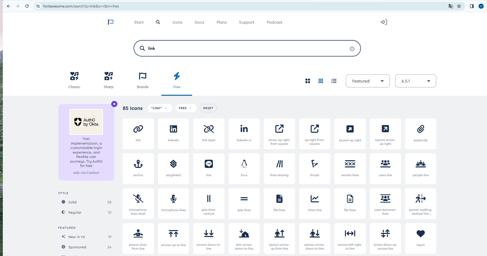Filter by Sponsored icons
The image size is (487, 256).
[x=86, y=247]
